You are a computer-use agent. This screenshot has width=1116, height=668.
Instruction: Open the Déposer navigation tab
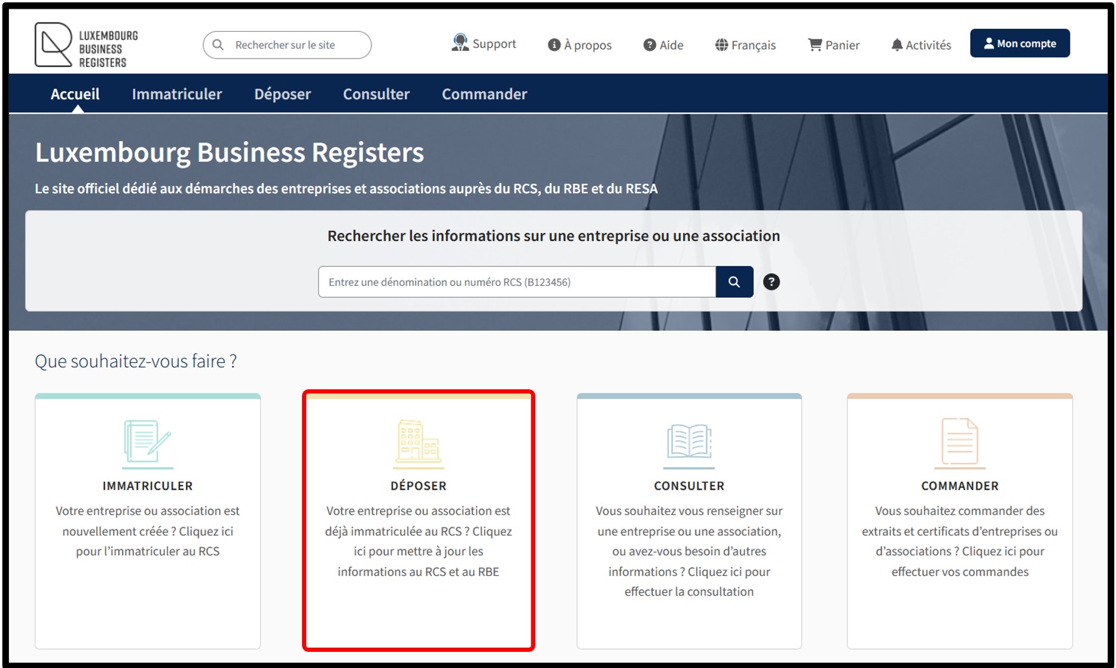click(x=282, y=94)
